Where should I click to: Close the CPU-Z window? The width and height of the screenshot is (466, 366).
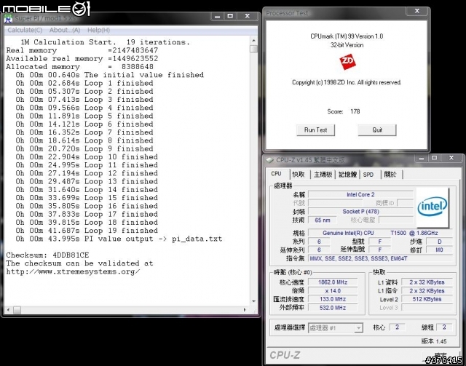451,158
